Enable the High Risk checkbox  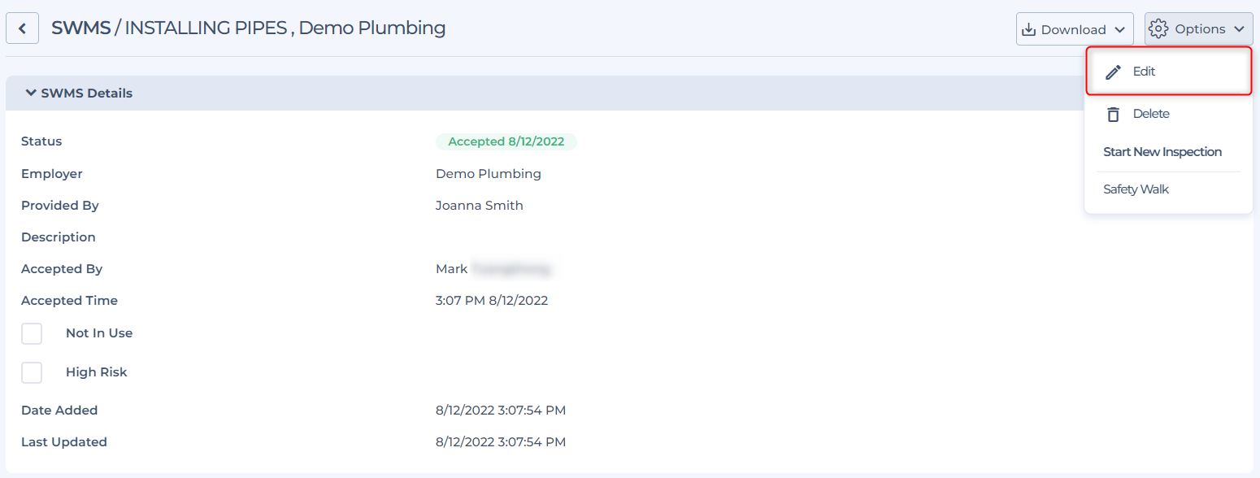click(x=32, y=372)
